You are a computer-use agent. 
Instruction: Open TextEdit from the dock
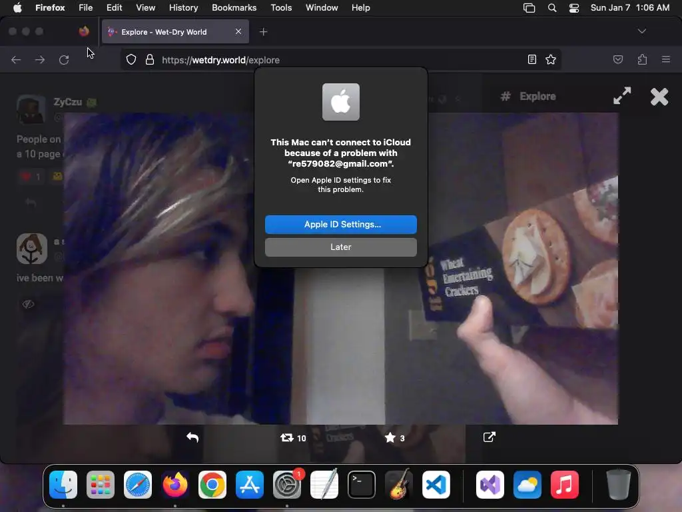click(x=324, y=485)
